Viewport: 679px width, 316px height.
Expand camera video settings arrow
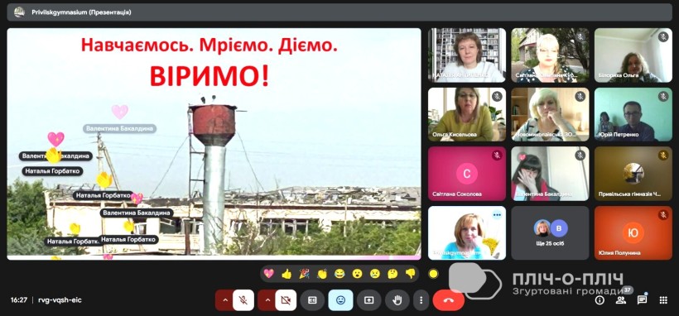click(x=267, y=300)
